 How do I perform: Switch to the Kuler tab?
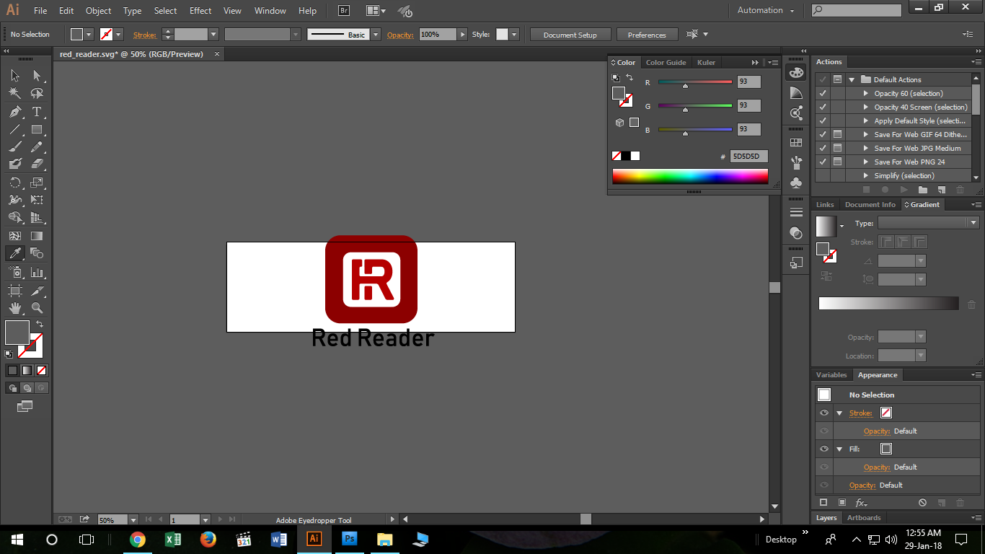(x=706, y=63)
